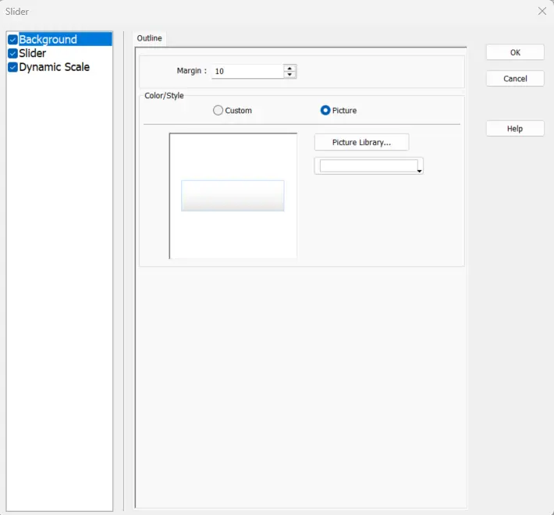Screen dimensions: 554x515
Task: Uncheck the Slider checkbox
Action: pyautogui.click(x=12, y=53)
